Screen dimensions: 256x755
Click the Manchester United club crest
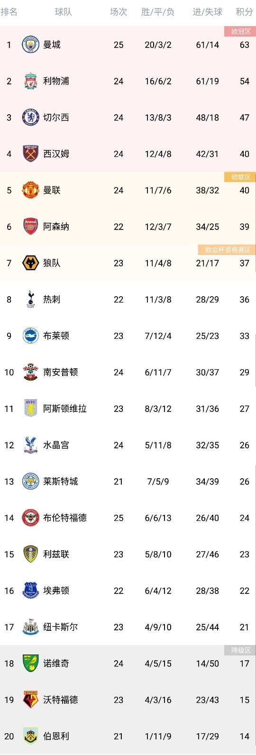31,191
